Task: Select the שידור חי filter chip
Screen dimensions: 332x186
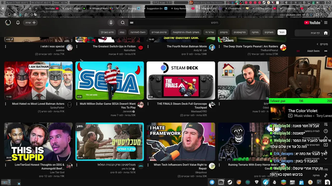Action: coord(210,32)
